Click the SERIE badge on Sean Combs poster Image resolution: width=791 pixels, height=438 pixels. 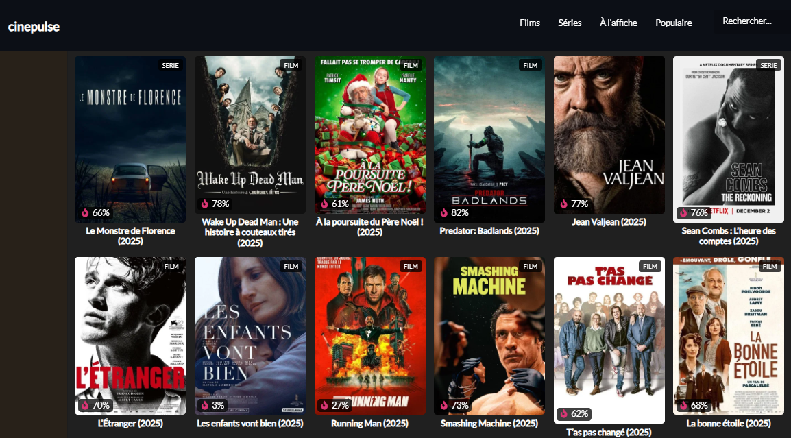coord(768,65)
